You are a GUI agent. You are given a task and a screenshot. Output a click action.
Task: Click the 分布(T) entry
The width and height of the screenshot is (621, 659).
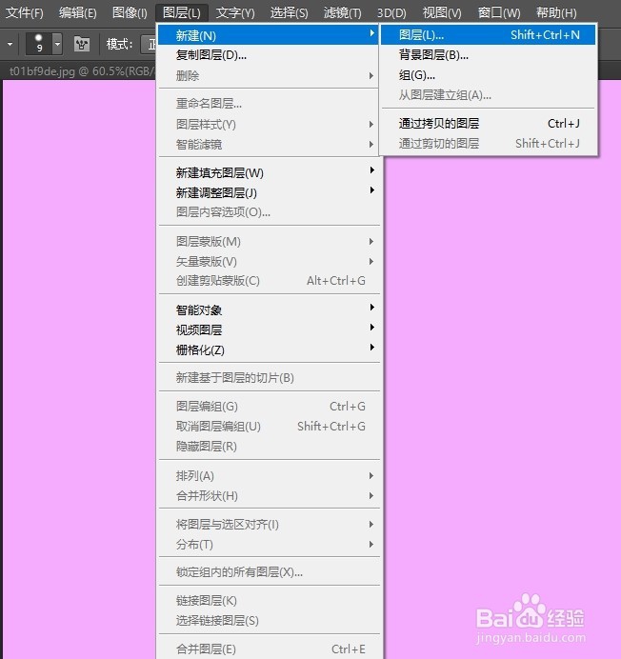pos(270,545)
